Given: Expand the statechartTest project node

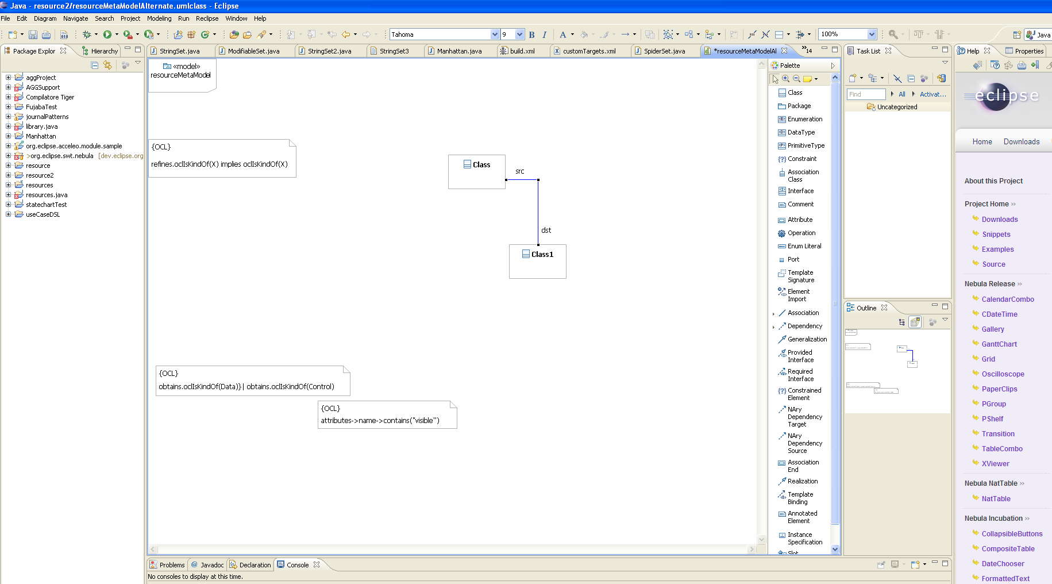Looking at the screenshot, I should click(8, 204).
